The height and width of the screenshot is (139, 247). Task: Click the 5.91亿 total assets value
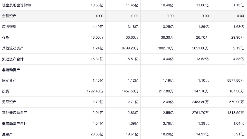238,134
